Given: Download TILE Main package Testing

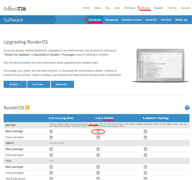Looking at the screenshot, I should pyautogui.click(x=145, y=167).
